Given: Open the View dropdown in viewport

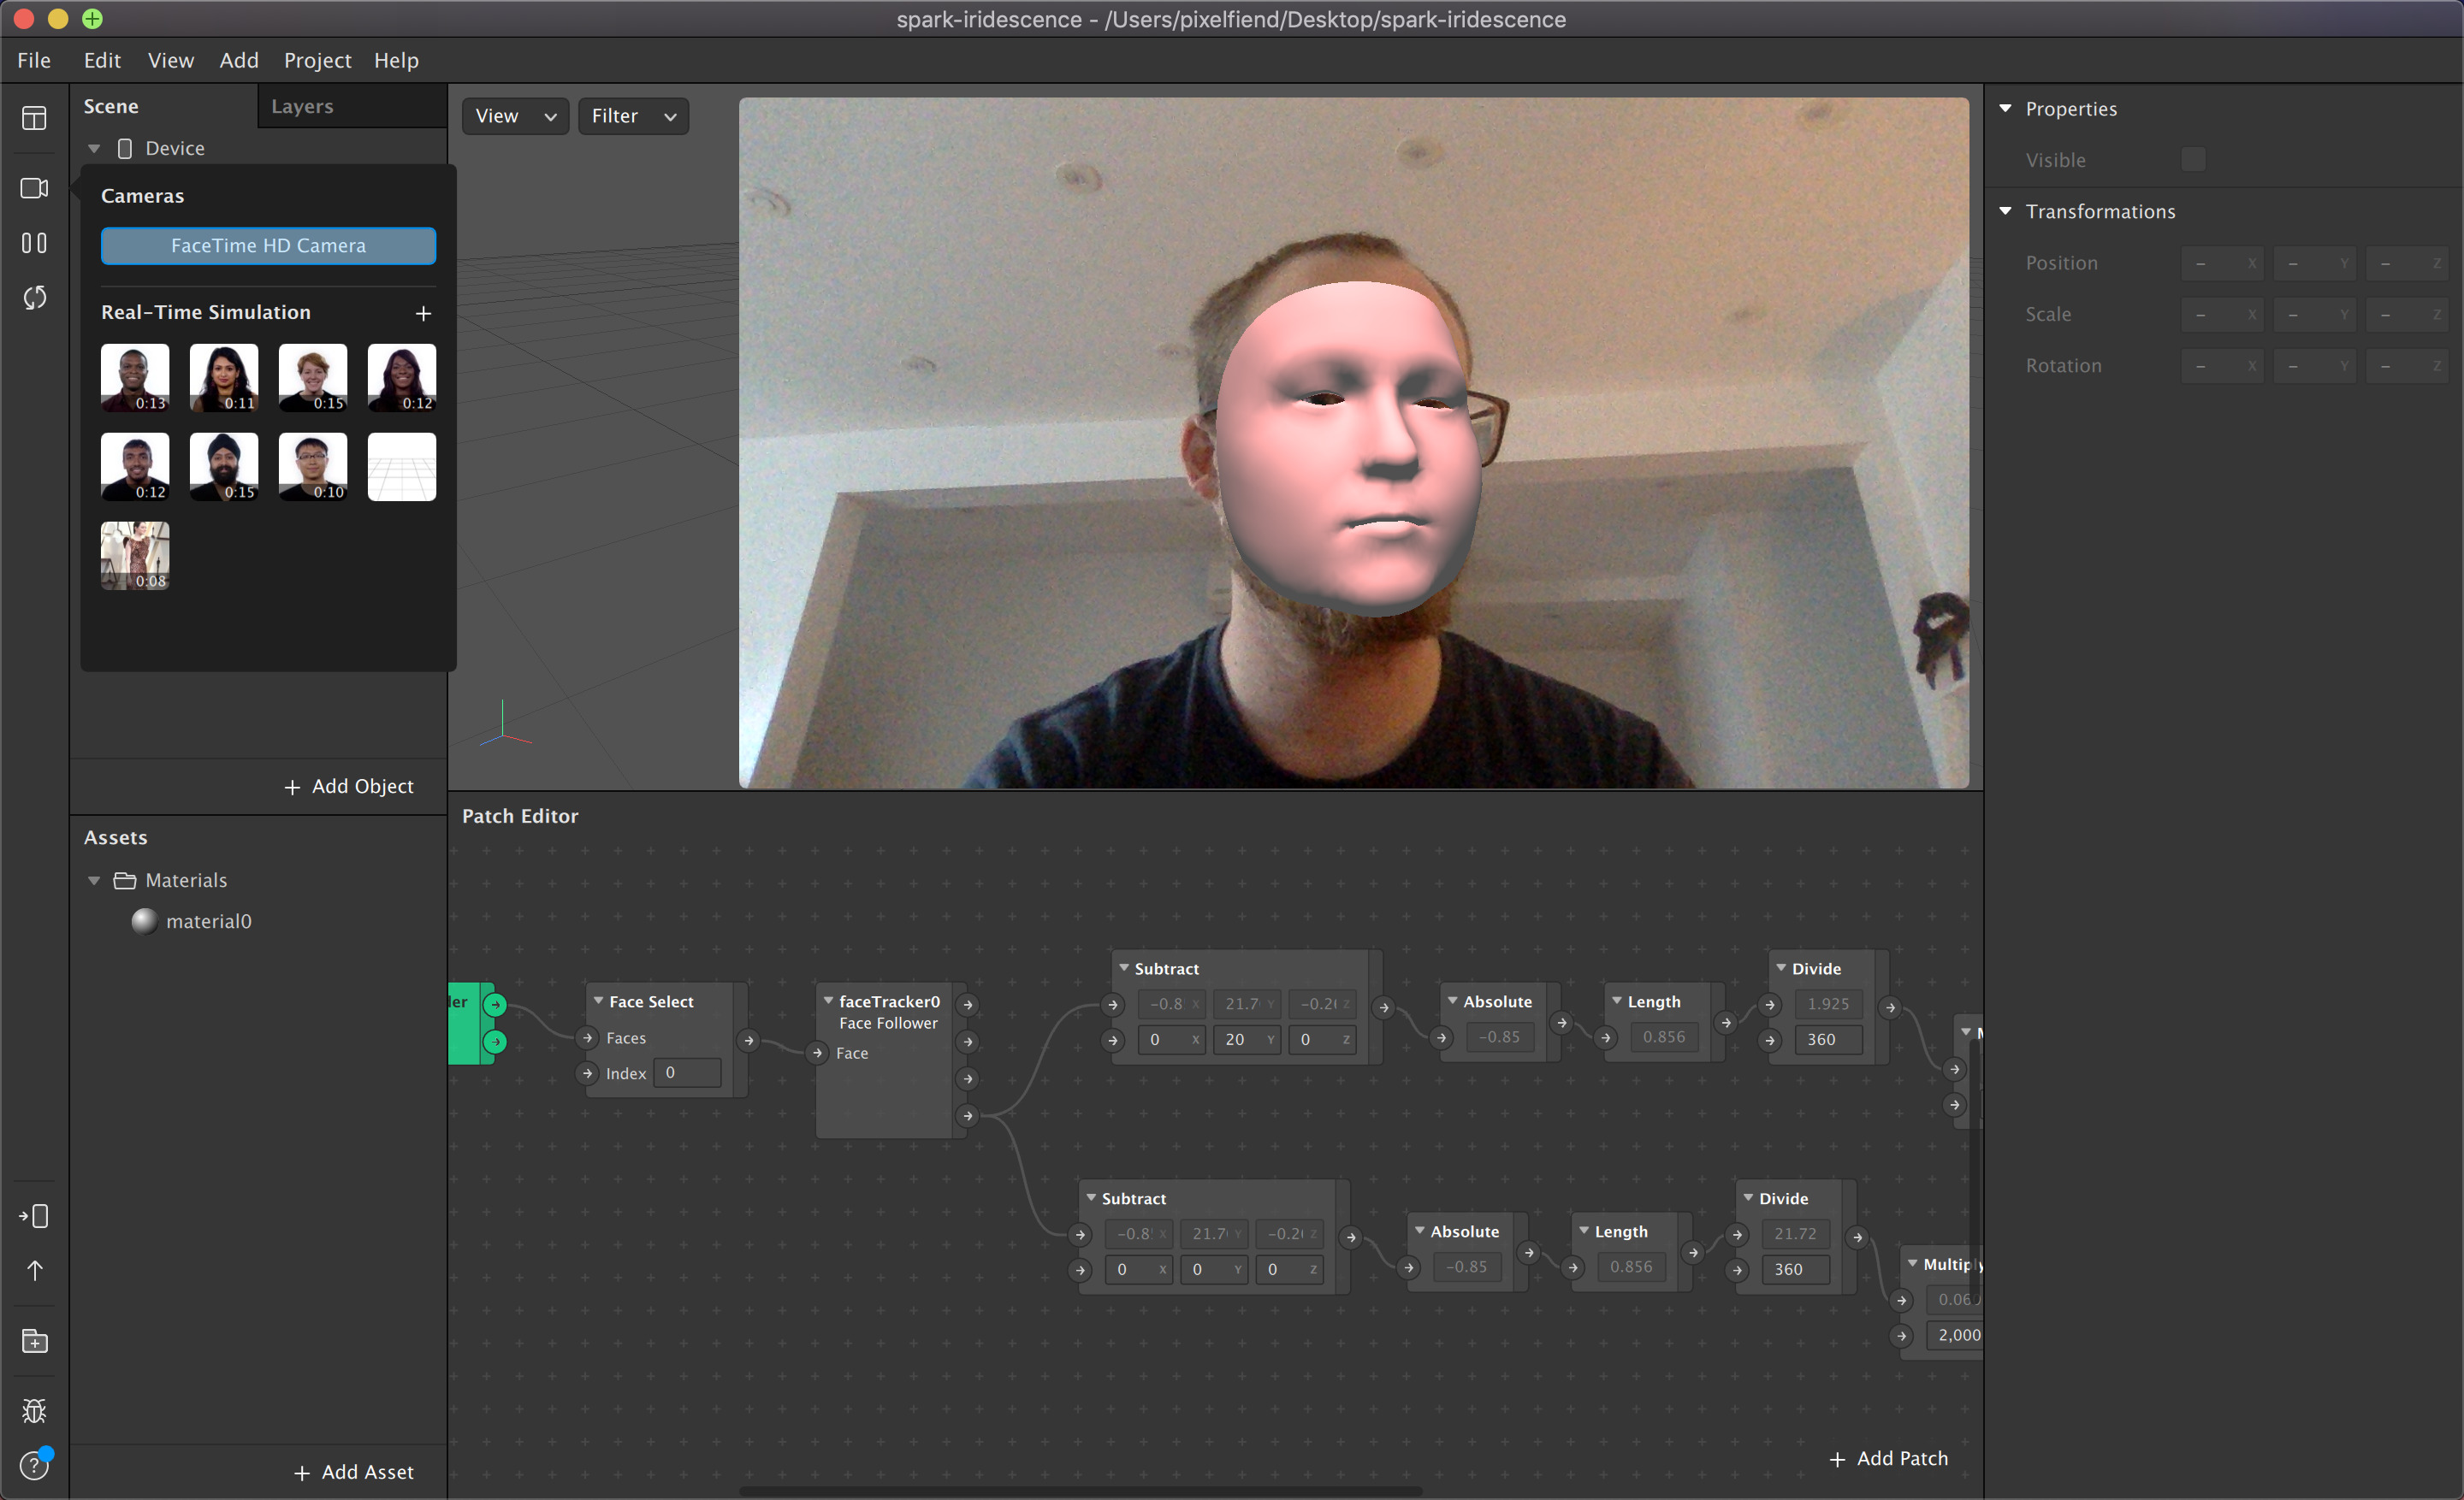Looking at the screenshot, I should (515, 116).
